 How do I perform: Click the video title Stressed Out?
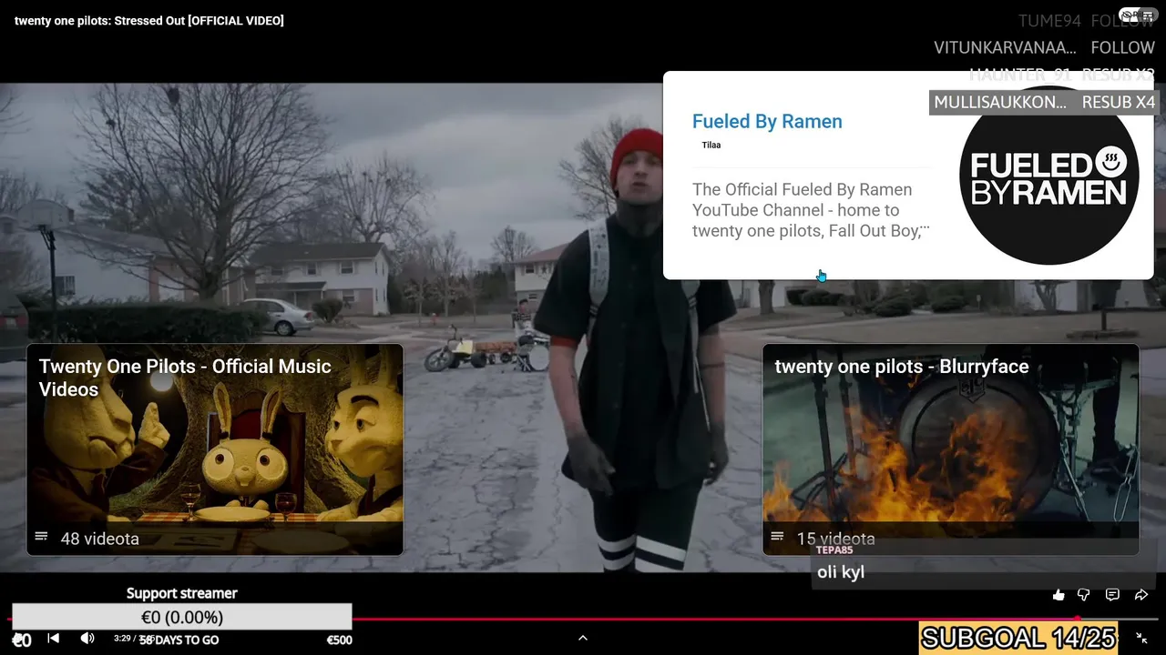pos(149,20)
